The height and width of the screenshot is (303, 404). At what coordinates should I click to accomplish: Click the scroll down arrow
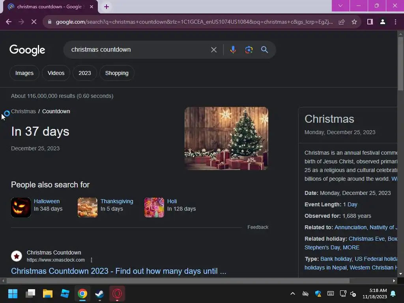(400, 274)
